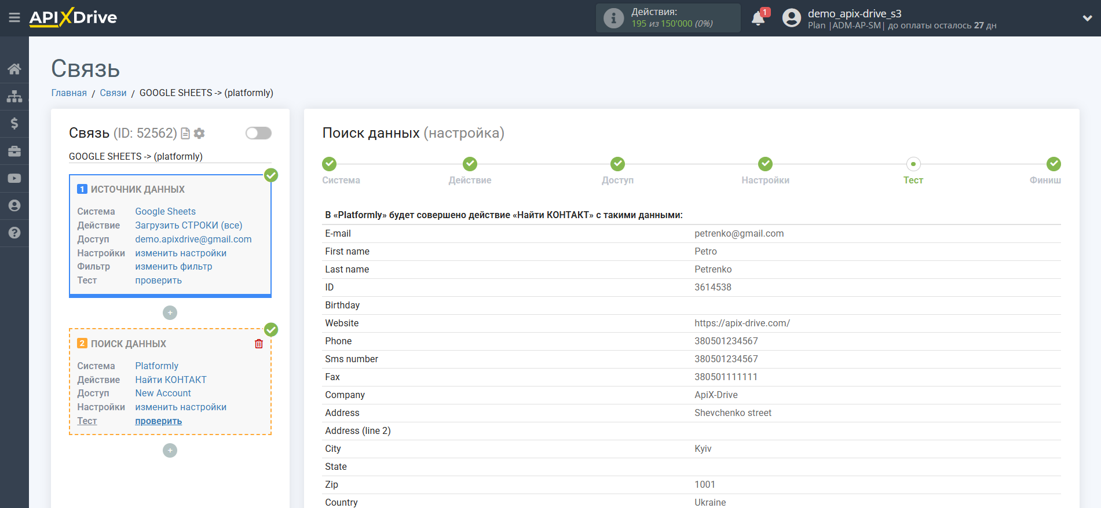Open connection settings gear icon

pyautogui.click(x=199, y=134)
